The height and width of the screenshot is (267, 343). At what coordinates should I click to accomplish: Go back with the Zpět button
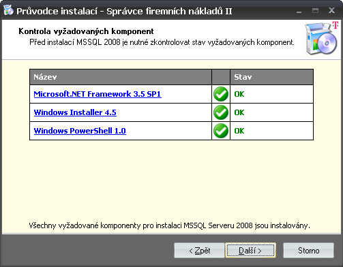(x=199, y=251)
